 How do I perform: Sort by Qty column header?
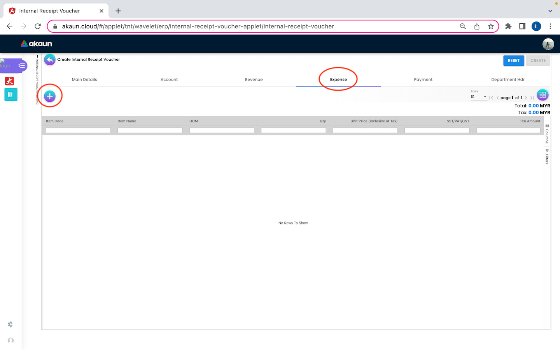coord(323,121)
